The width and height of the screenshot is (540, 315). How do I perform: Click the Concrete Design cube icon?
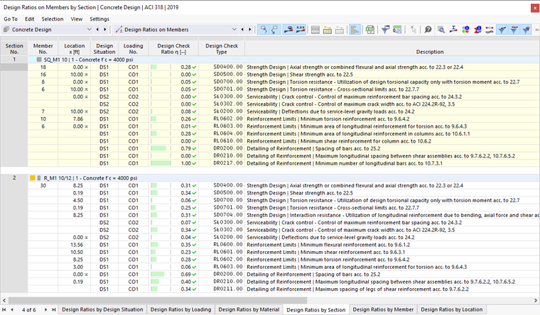[6, 30]
